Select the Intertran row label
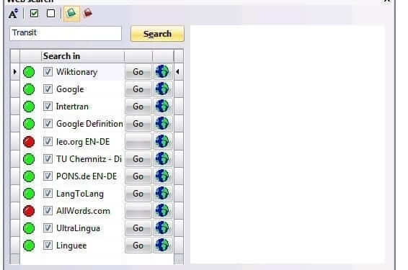The image size is (408, 270). [72, 107]
